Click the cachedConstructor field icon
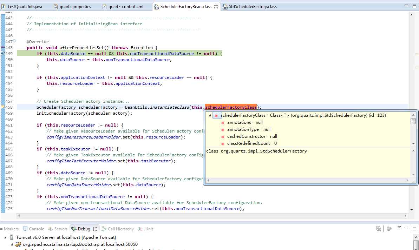Screen dimensions: 419x250 (x=223, y=137)
